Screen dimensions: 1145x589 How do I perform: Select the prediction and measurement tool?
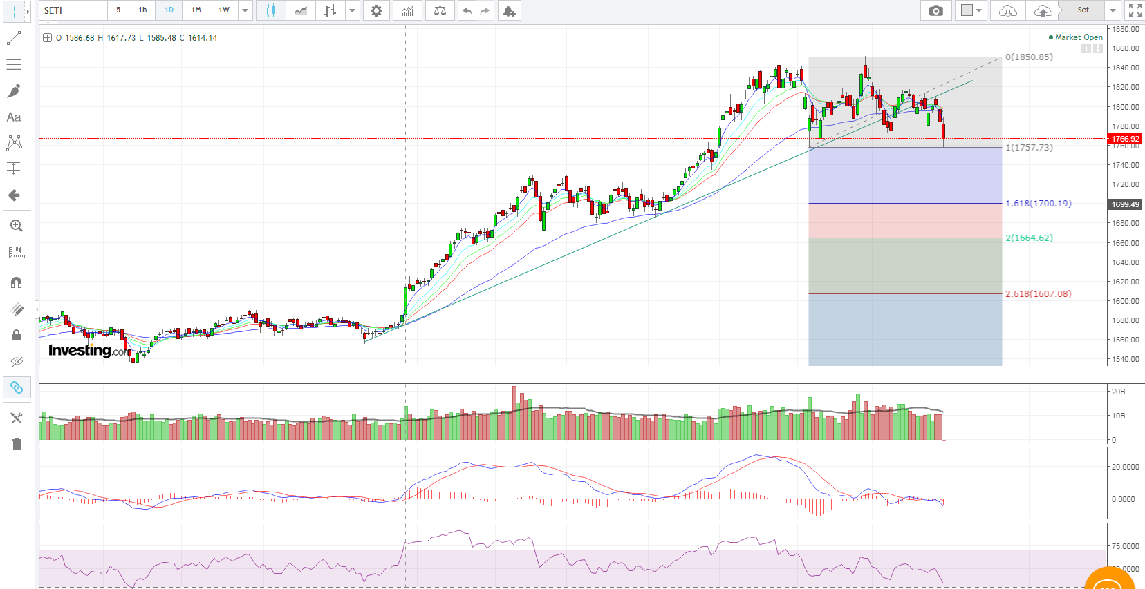click(x=14, y=169)
